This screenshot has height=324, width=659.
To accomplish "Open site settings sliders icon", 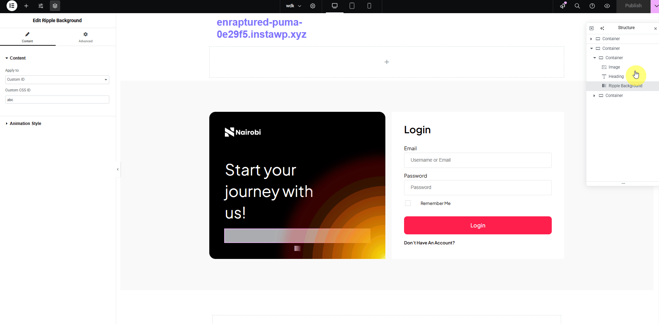I will (x=41, y=6).
